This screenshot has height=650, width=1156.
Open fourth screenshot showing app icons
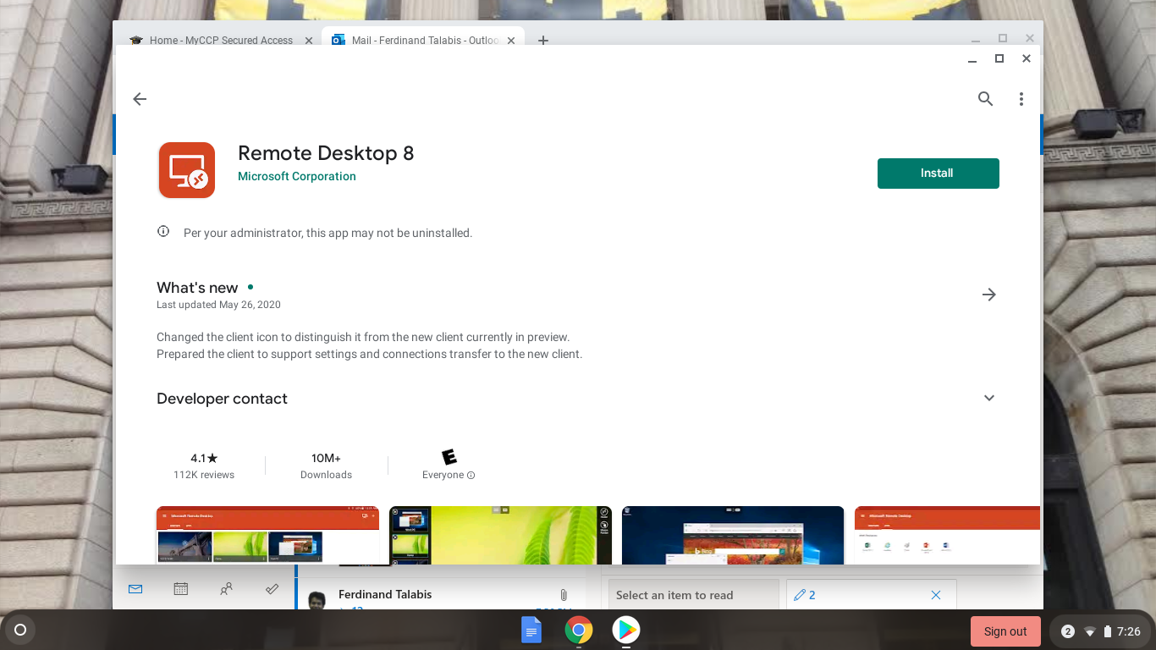tap(947, 535)
